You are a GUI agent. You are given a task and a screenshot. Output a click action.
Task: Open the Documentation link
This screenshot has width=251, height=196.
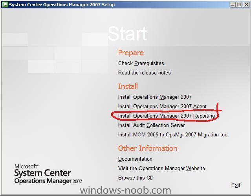coord(135,159)
